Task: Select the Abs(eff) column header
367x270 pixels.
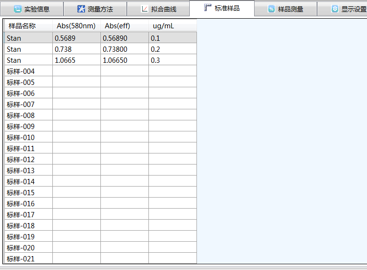Action: 118,25
